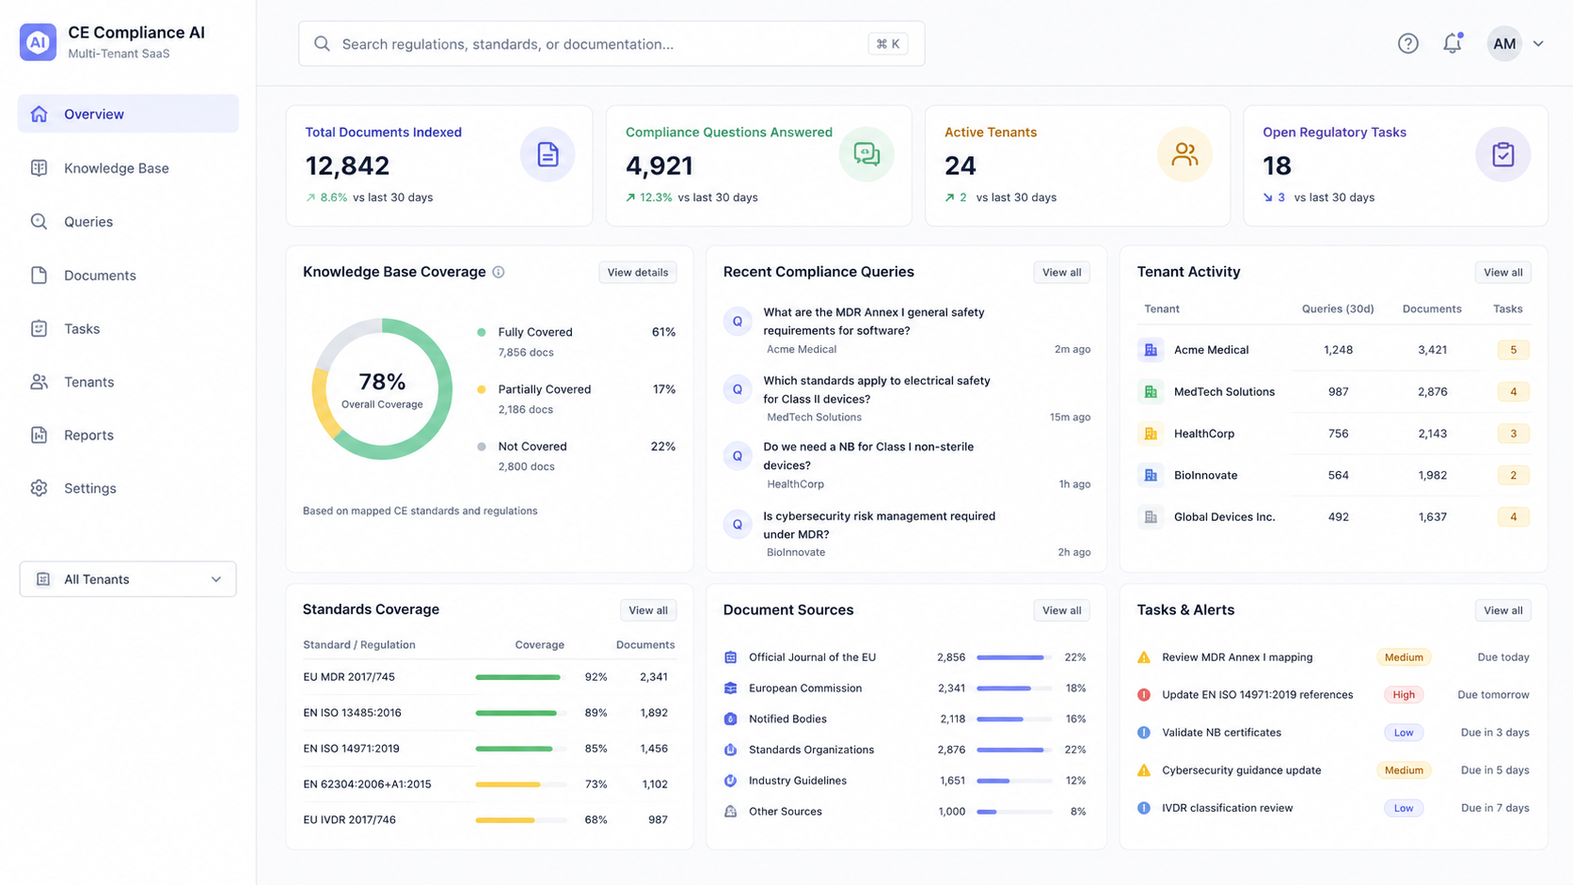Go to Overview in the sidebar
1573x885 pixels.
128,114
